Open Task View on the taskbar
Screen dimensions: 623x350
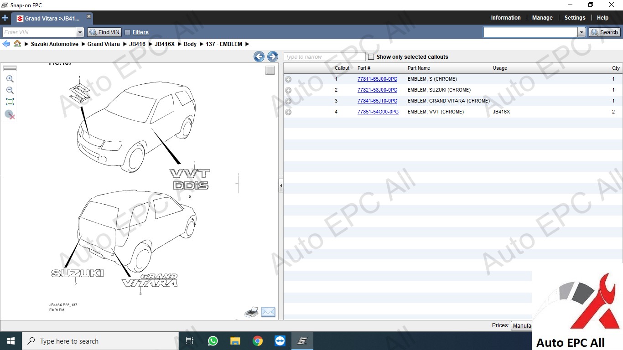pos(190,341)
